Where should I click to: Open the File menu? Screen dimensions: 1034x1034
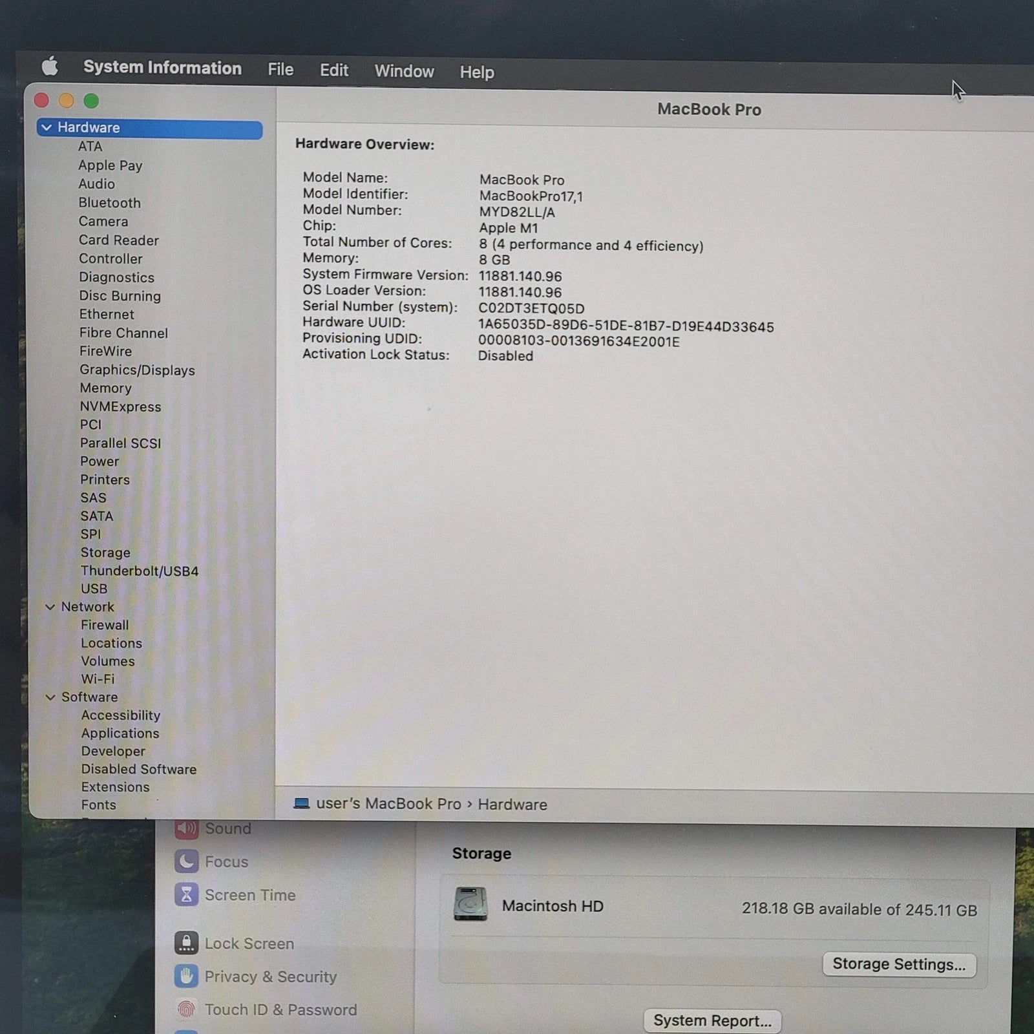pos(280,70)
